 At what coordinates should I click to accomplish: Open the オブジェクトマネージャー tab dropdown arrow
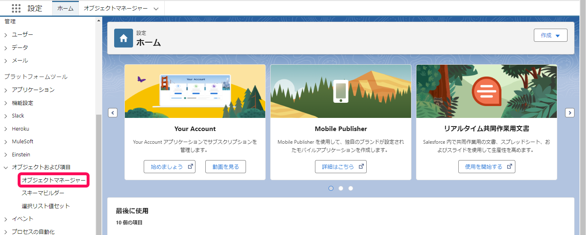[x=156, y=9]
